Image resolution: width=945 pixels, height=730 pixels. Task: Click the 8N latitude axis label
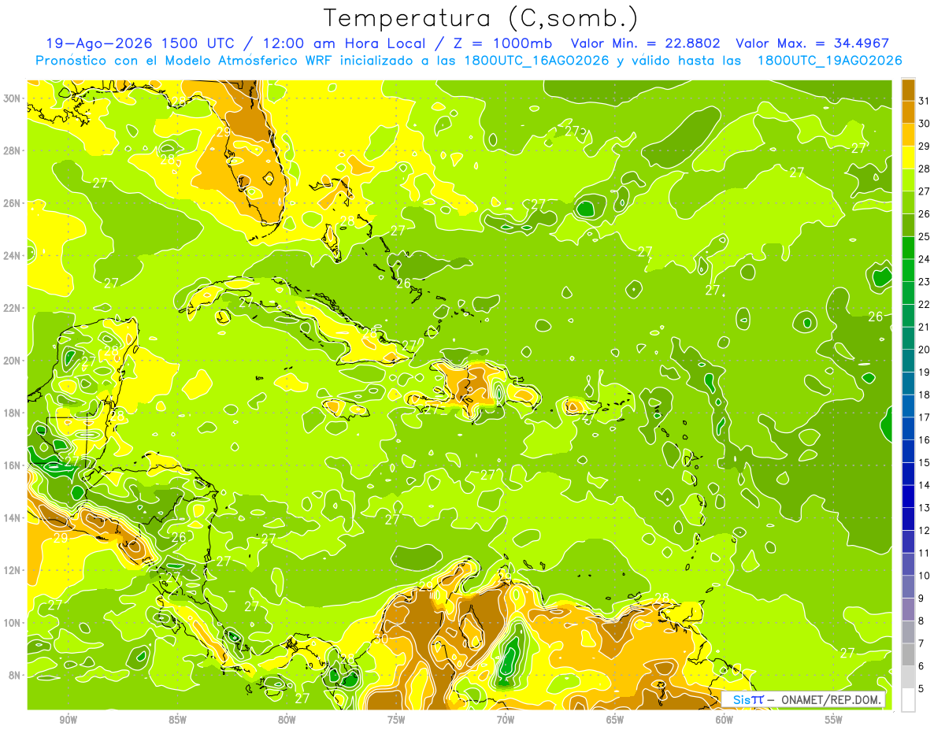click(16, 675)
